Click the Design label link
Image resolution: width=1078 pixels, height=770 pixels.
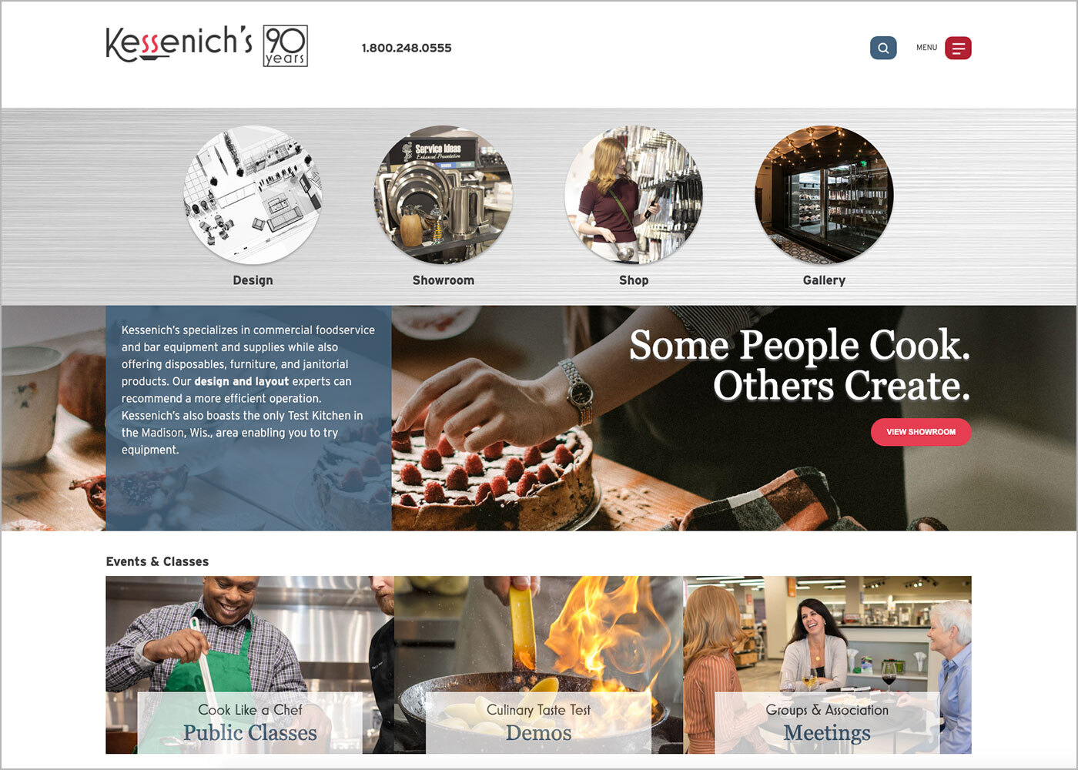[x=253, y=280]
